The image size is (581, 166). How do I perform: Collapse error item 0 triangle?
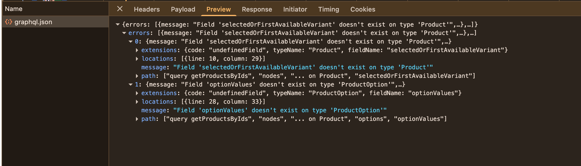131,42
